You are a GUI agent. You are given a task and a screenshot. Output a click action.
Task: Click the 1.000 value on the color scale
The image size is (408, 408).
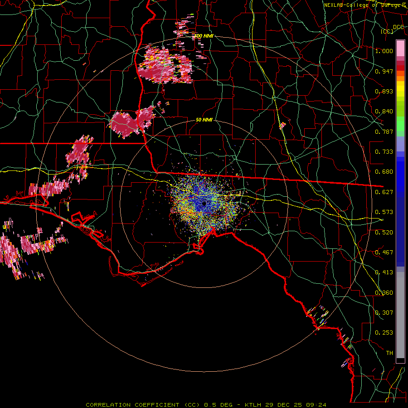[384, 51]
